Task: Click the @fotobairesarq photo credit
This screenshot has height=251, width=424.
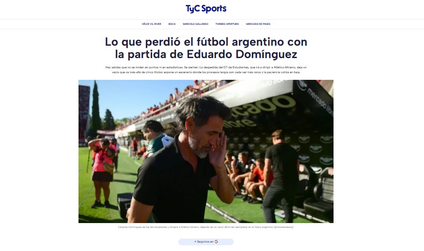Action: [x=283, y=227]
